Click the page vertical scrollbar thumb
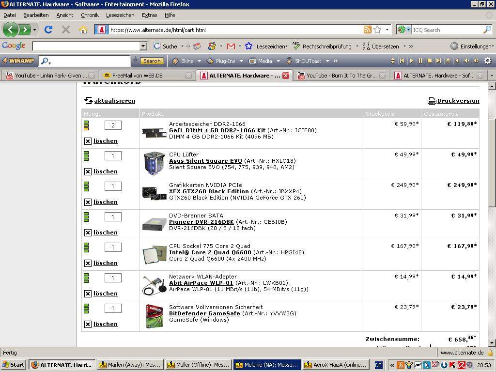The height and width of the screenshot is (372, 496). tap(492, 163)
